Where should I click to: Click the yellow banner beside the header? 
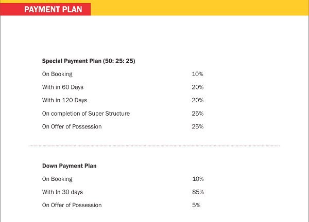(200, 9)
